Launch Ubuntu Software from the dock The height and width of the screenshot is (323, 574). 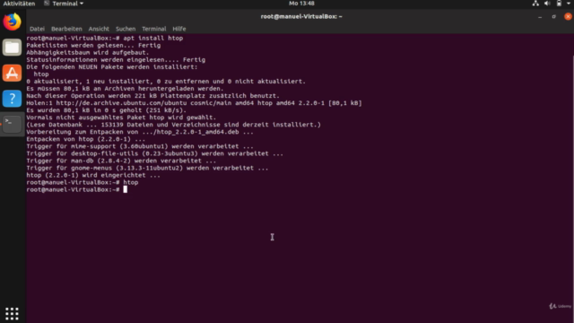click(12, 73)
